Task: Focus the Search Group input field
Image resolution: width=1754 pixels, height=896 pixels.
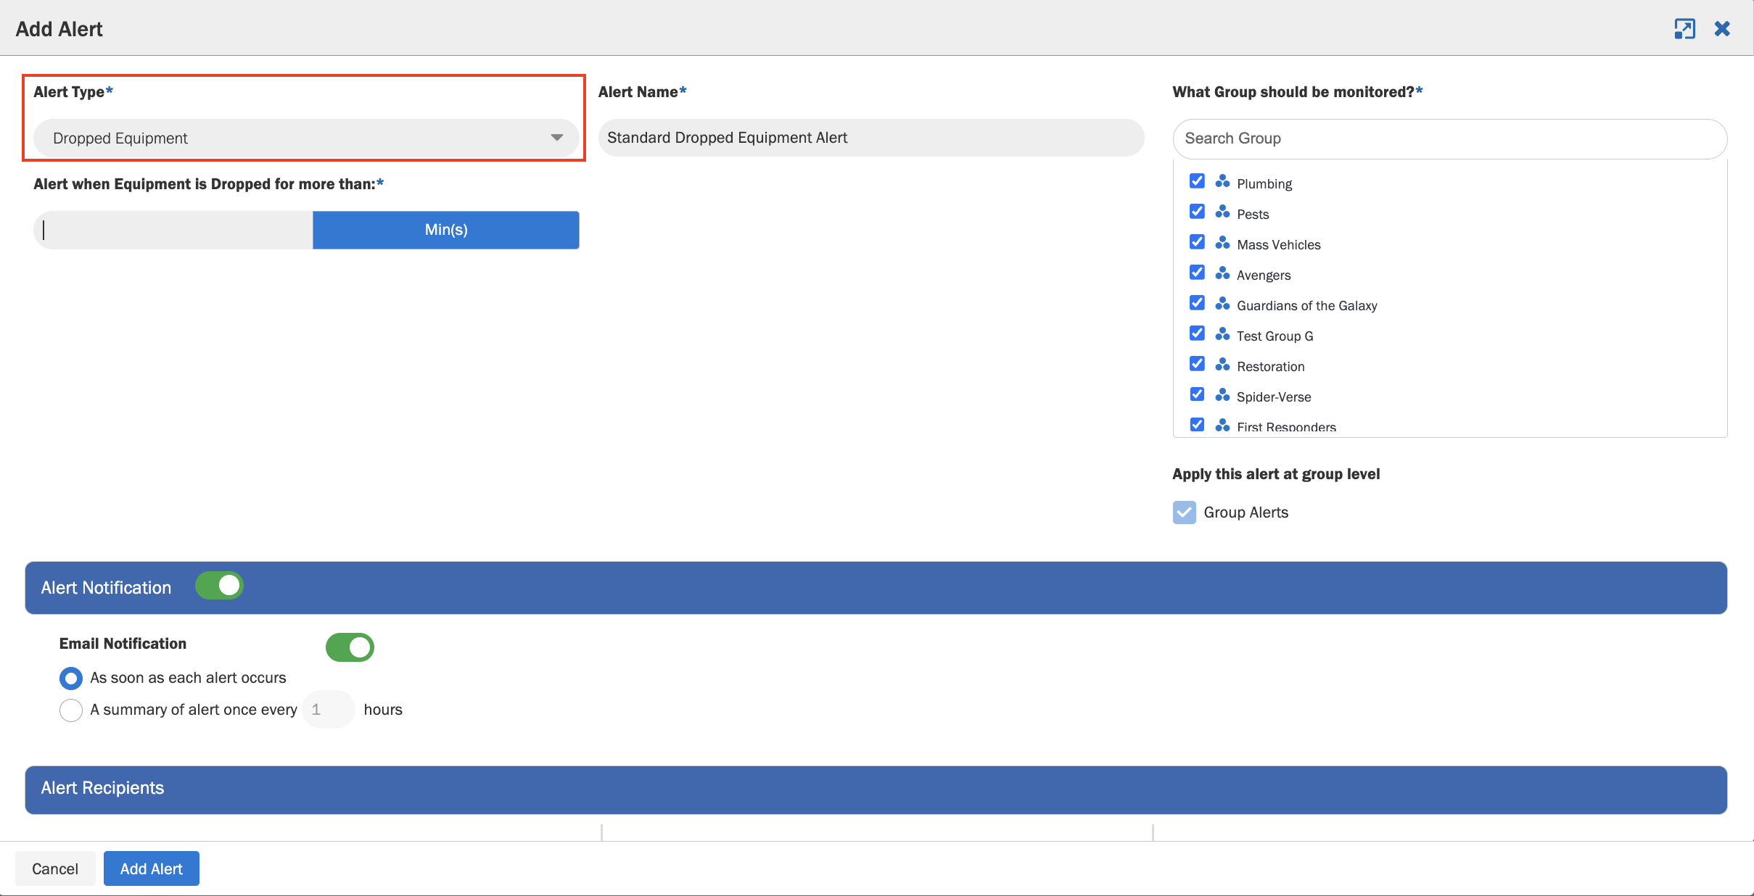Action: click(1449, 138)
